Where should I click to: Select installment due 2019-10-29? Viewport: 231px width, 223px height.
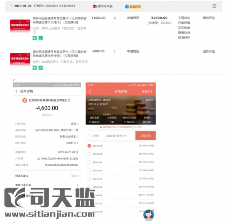[x=89, y=187]
